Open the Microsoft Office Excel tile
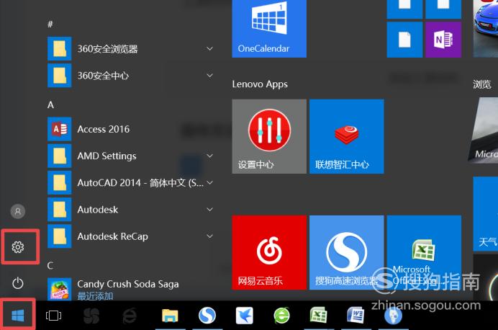 (x=424, y=252)
